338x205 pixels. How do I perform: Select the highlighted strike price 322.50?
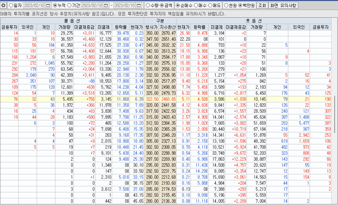(x=151, y=99)
